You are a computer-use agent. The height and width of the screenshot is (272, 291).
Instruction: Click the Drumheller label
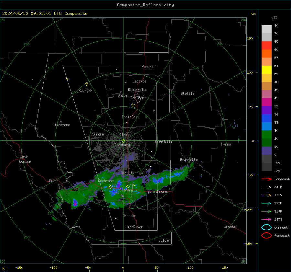pyautogui.click(x=189, y=159)
